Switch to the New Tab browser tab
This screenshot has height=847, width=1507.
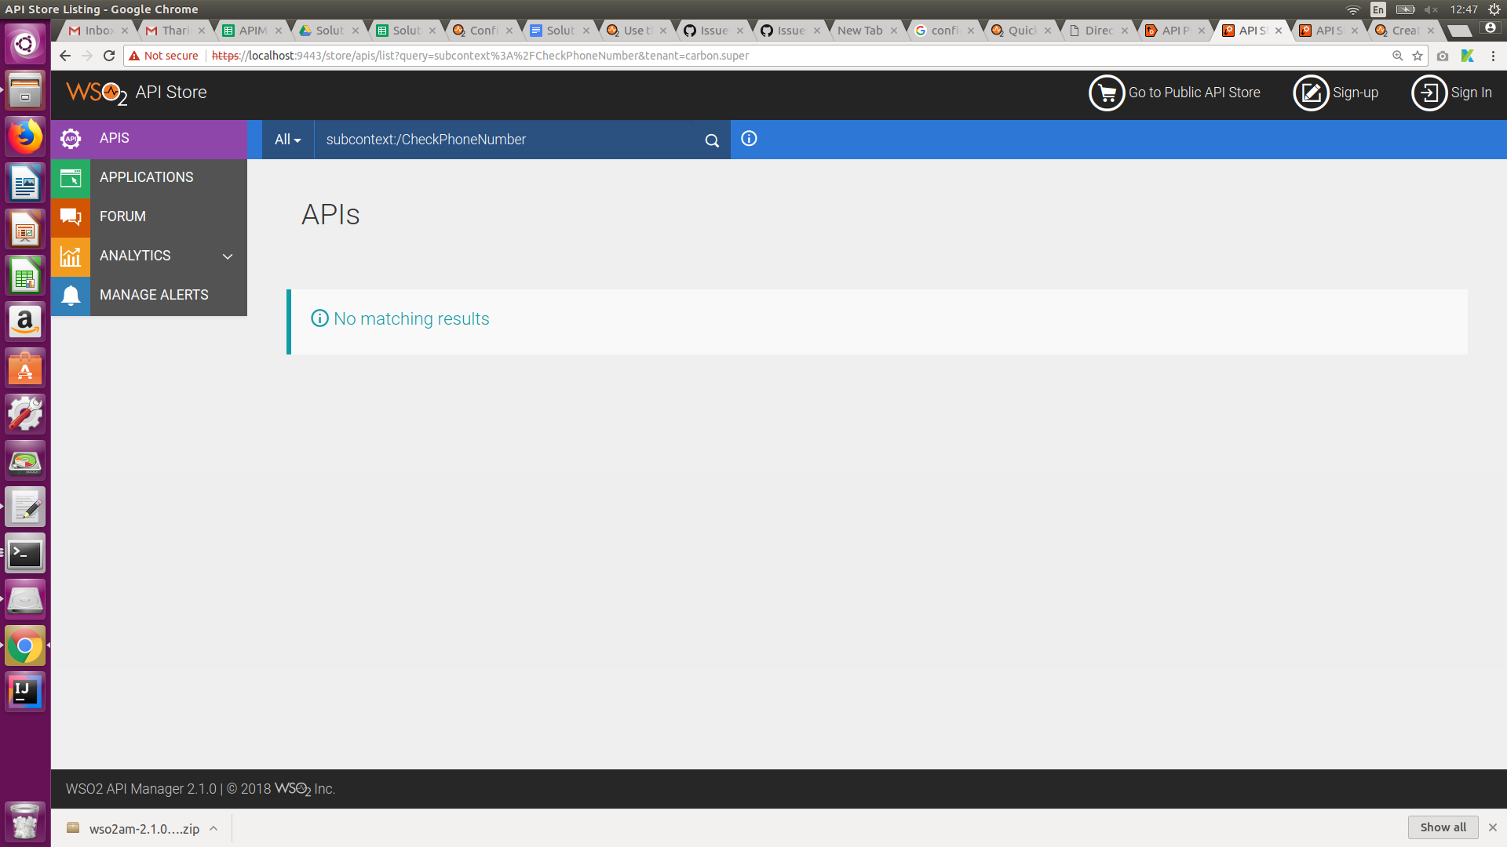coord(859,30)
